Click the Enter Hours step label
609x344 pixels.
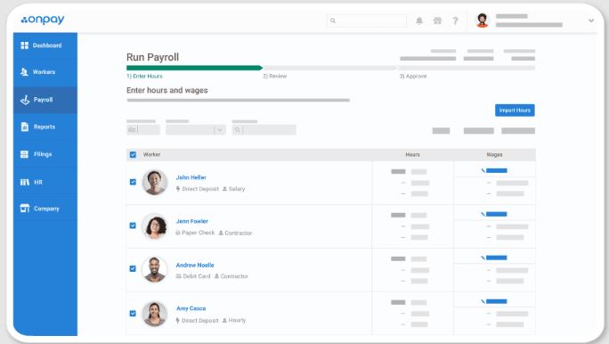[x=144, y=76]
